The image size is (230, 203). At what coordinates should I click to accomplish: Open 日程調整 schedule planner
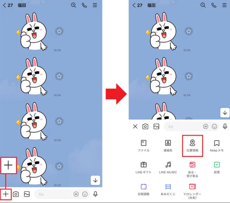143,190
